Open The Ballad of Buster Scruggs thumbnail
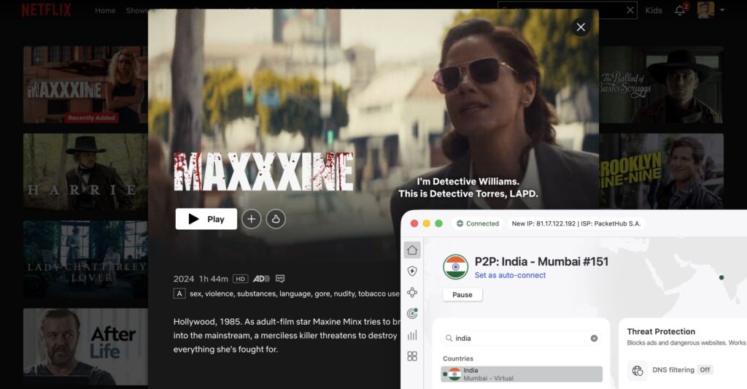 click(x=661, y=85)
